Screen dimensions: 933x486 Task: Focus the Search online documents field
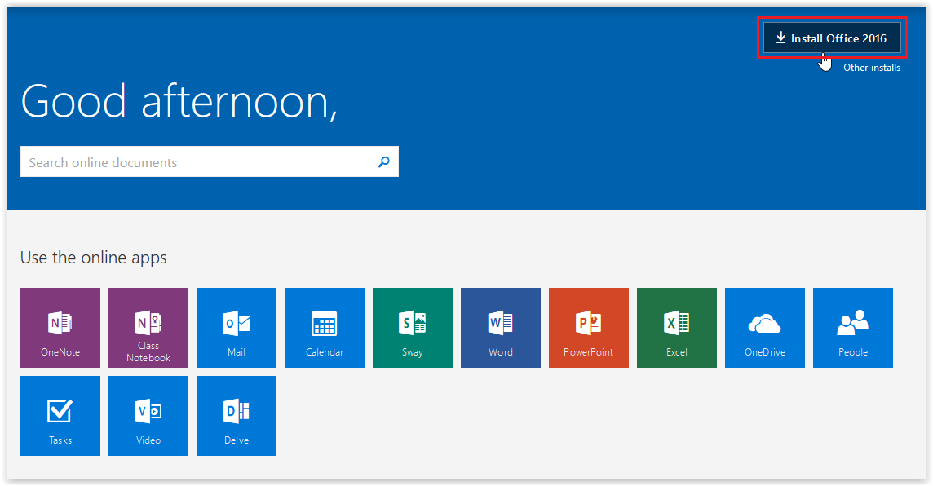coord(196,162)
